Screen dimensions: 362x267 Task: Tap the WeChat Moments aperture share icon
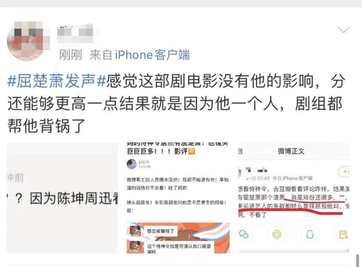coord(277,234)
